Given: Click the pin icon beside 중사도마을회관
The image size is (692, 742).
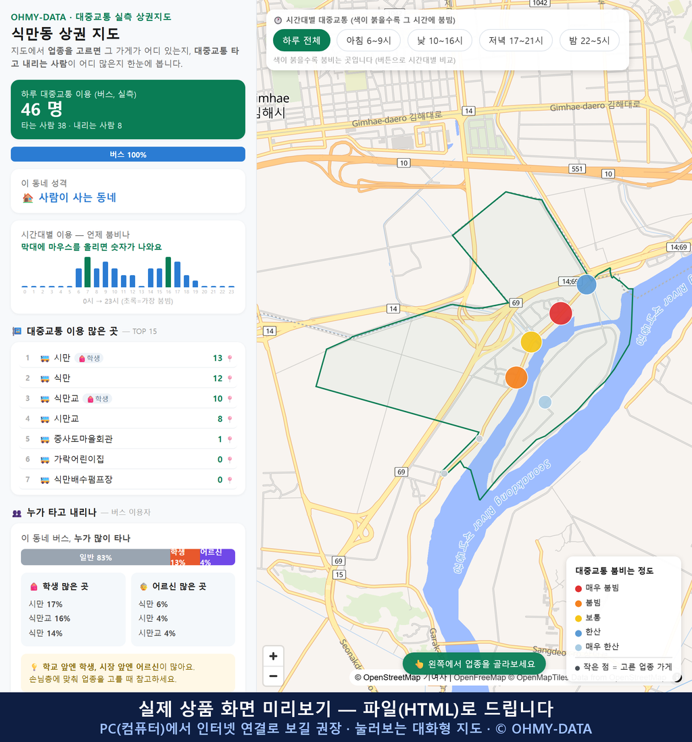Looking at the screenshot, I should pos(230,439).
